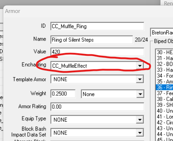The height and width of the screenshot is (141, 173).
Task: Select biped slot 44 in list
Action: tap(164, 134)
